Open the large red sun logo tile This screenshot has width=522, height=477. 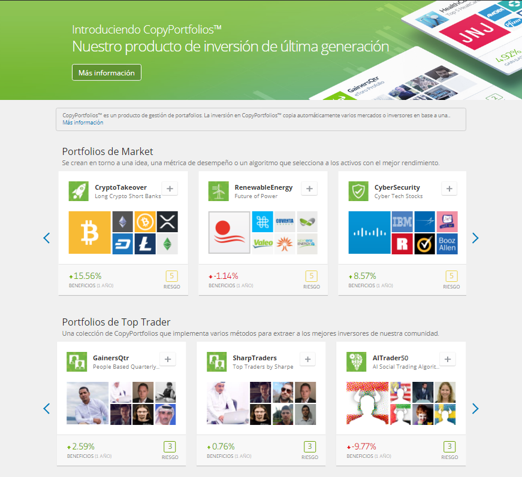pos(230,233)
